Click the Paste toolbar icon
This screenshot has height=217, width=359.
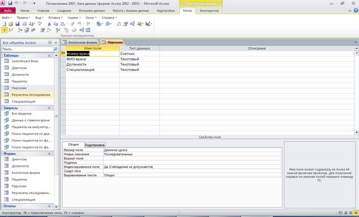(x=62, y=24)
